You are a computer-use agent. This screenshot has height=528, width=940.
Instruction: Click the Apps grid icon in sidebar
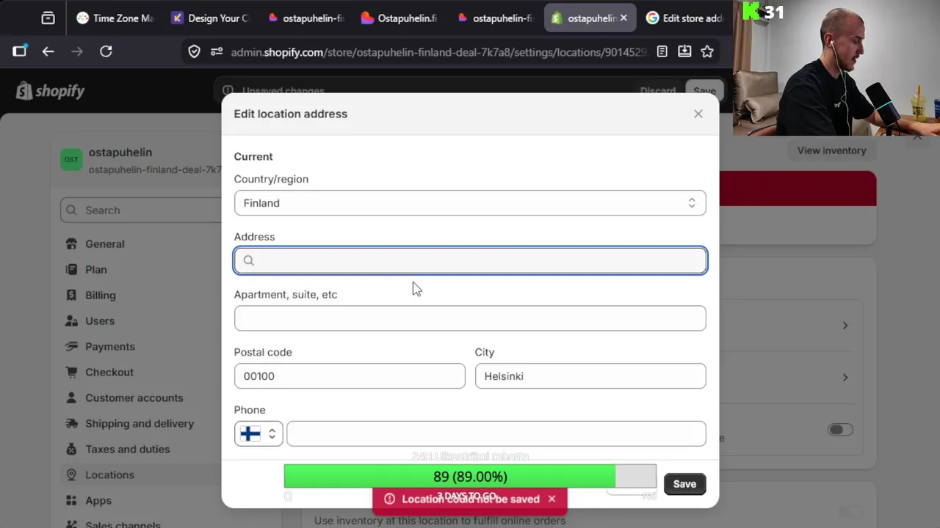[71, 500]
